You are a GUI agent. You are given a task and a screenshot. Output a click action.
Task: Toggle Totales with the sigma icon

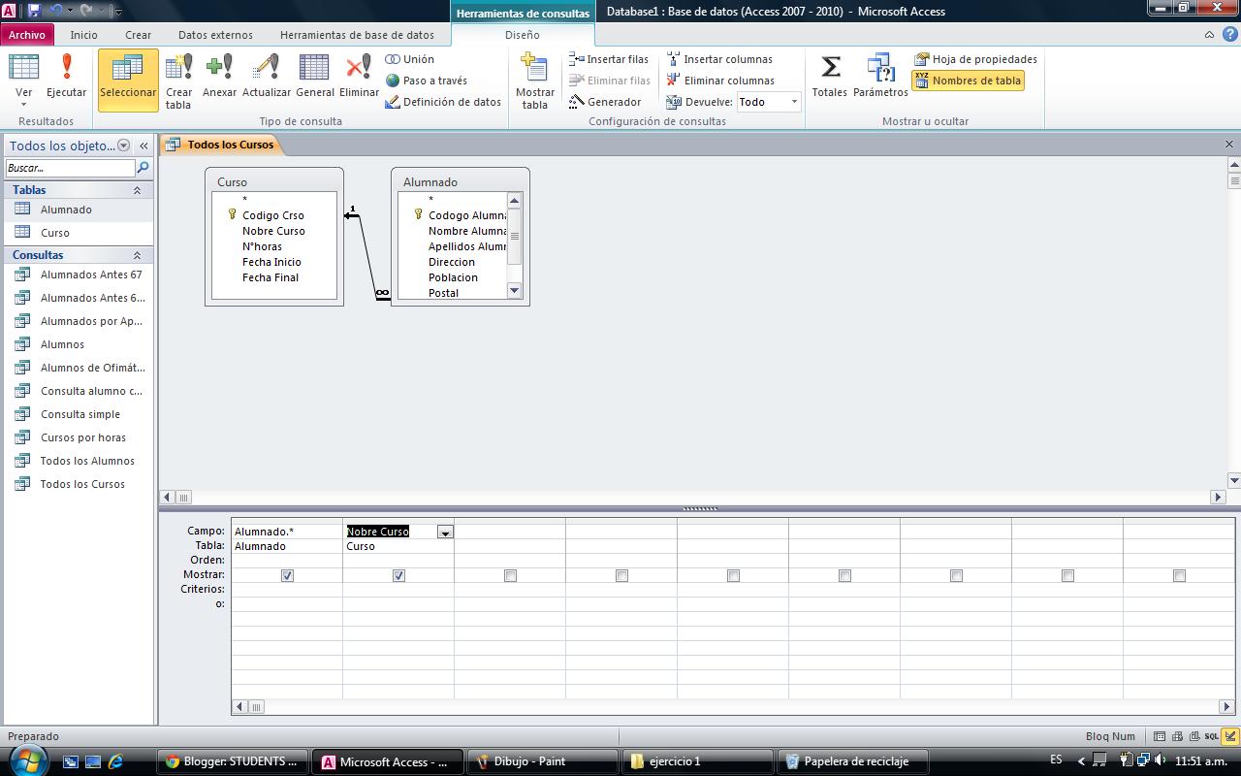(829, 76)
